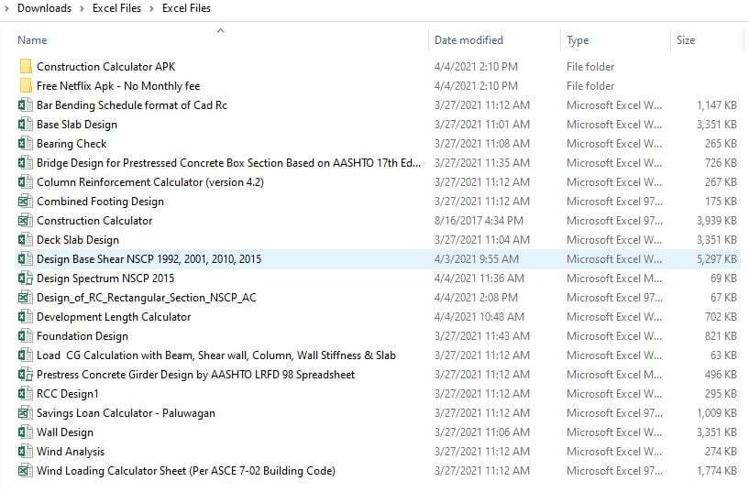The width and height of the screenshot is (749, 492).
Task: Click the Excel icon for Design Spectrum NSCP 2015
Action: point(25,279)
